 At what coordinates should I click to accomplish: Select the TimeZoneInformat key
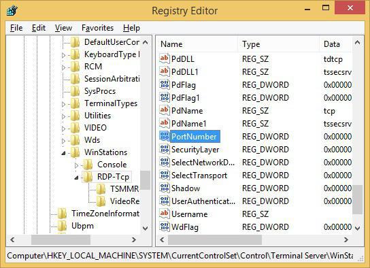[x=105, y=214]
